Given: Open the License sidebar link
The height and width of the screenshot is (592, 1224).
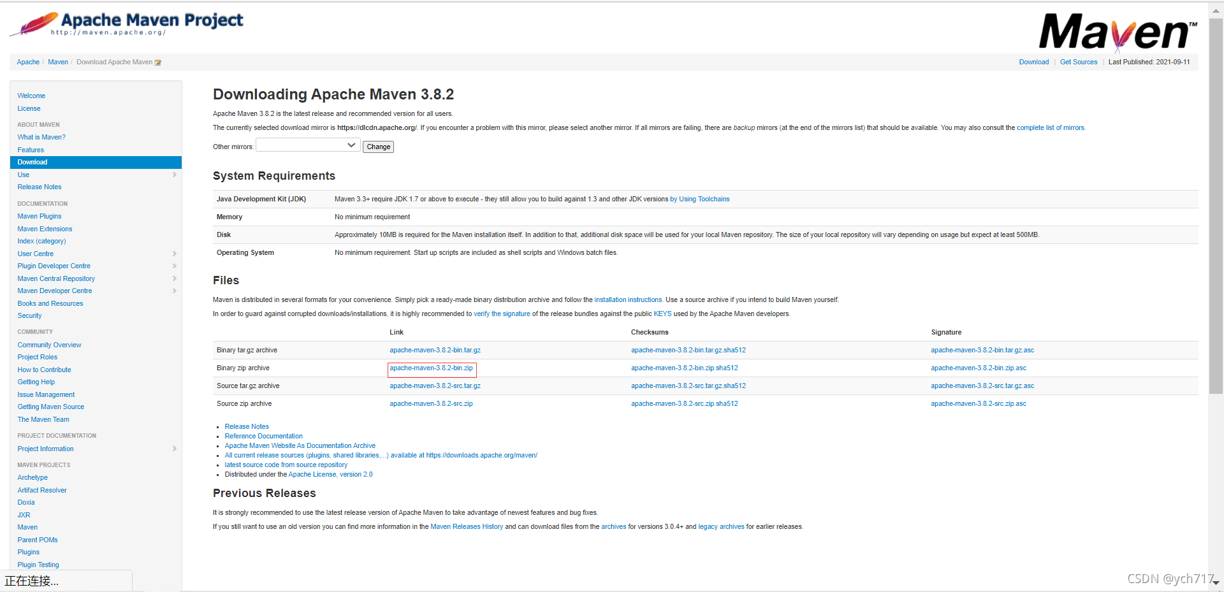Looking at the screenshot, I should 29,108.
